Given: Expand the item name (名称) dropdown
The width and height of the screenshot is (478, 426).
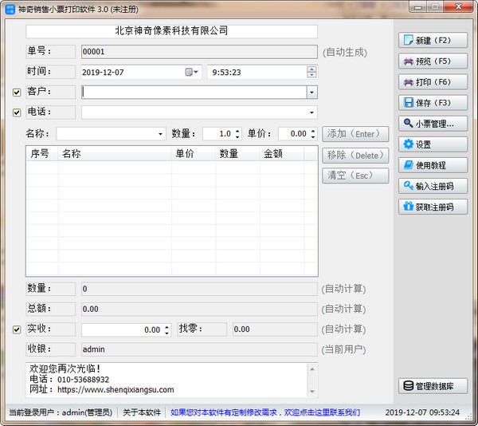Looking at the screenshot, I should coord(160,134).
